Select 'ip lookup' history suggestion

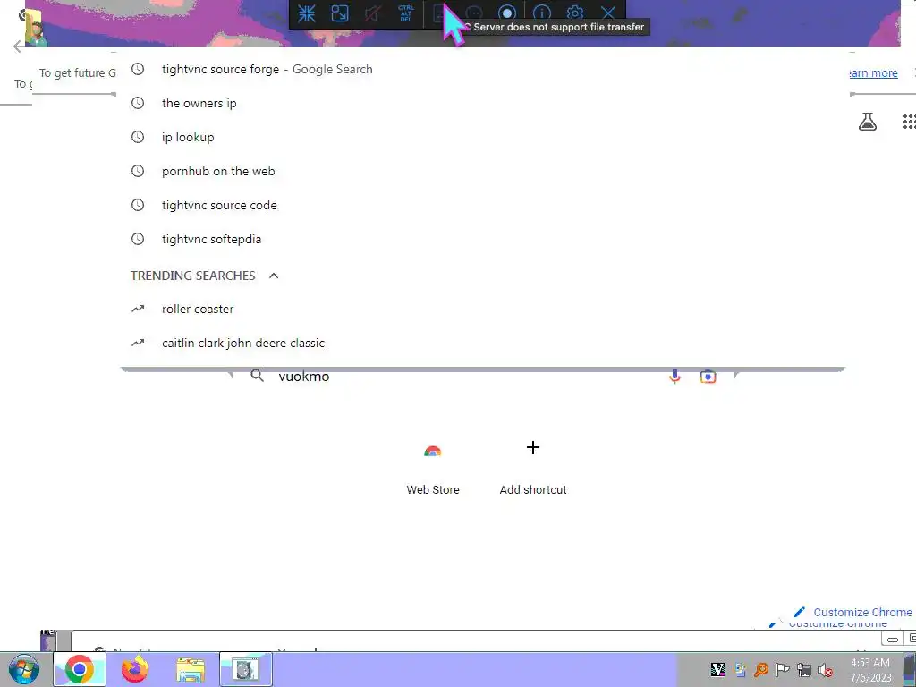(x=482, y=137)
